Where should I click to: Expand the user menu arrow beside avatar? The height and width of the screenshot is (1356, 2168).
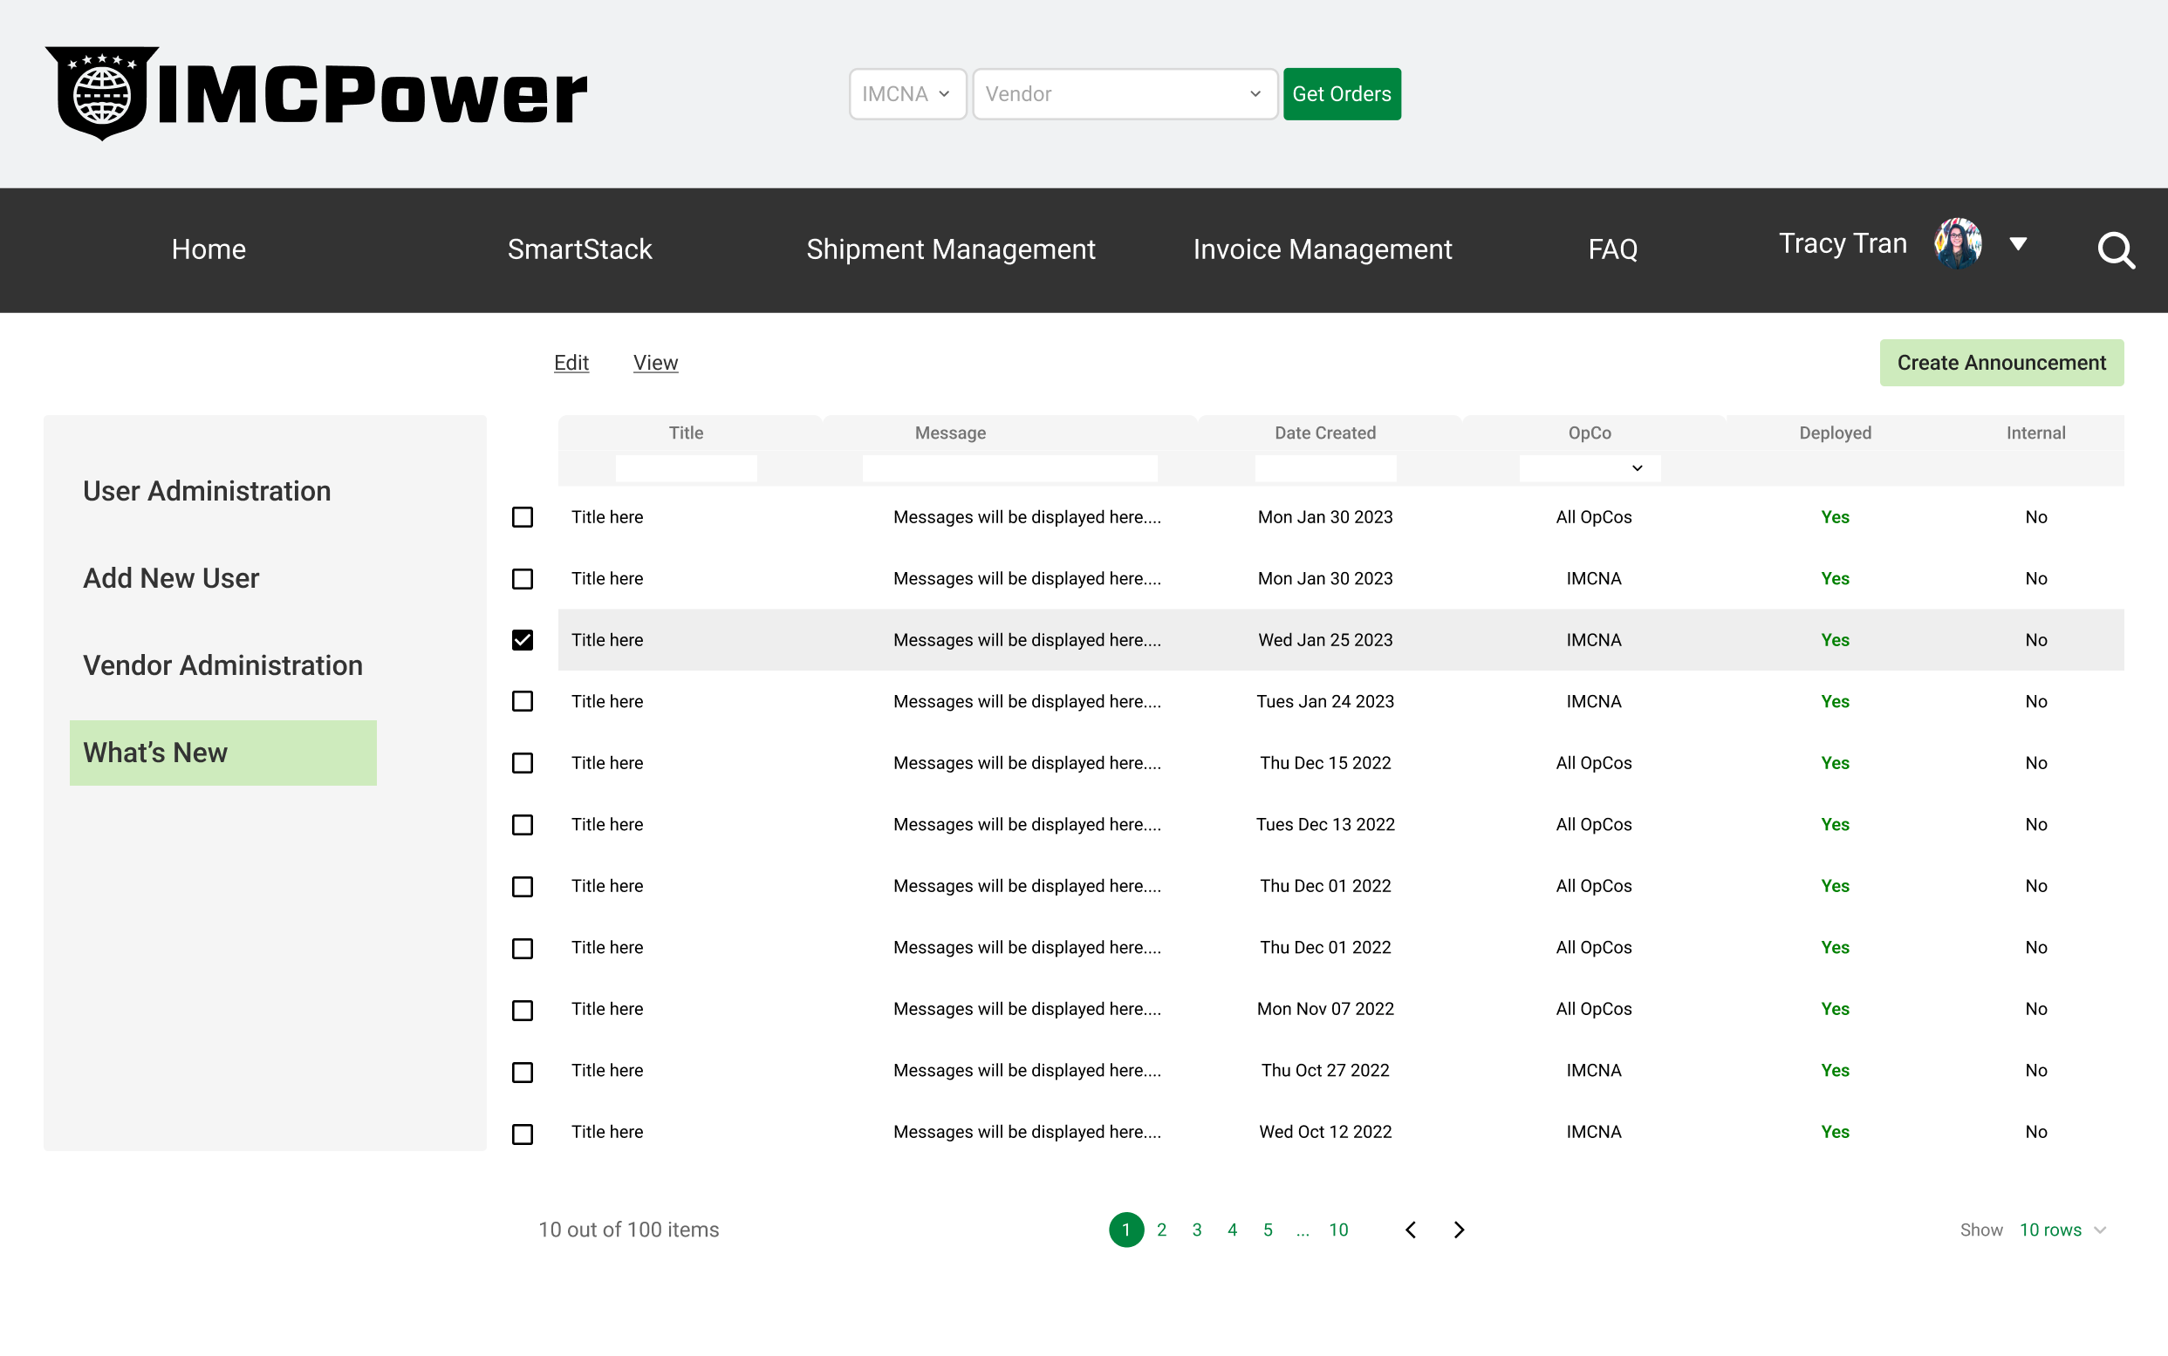2018,244
